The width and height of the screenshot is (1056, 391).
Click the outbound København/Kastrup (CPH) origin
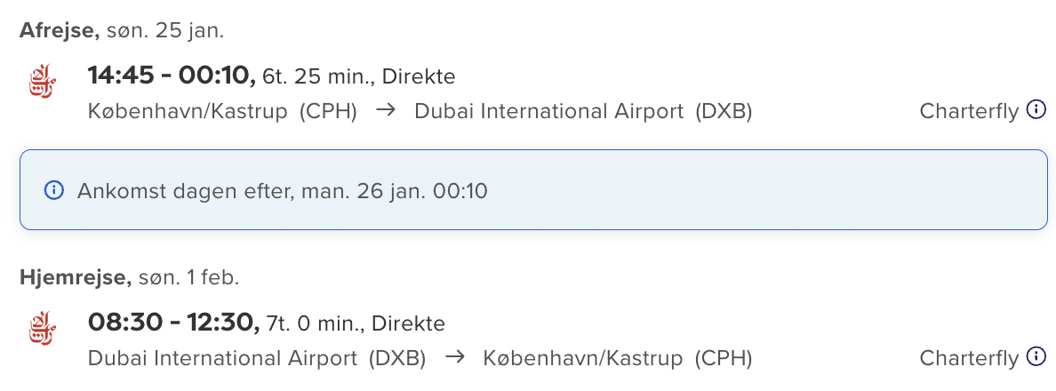tap(222, 111)
